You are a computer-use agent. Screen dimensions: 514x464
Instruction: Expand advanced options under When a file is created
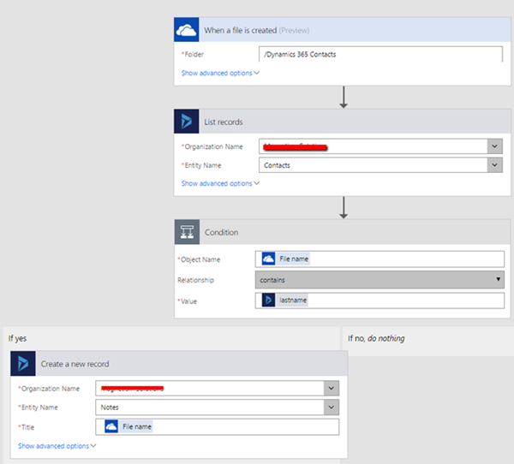coord(220,74)
